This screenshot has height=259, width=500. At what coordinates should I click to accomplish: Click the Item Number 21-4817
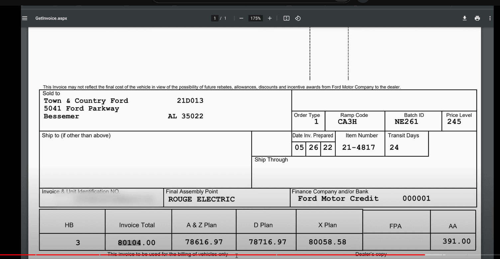[x=358, y=147]
